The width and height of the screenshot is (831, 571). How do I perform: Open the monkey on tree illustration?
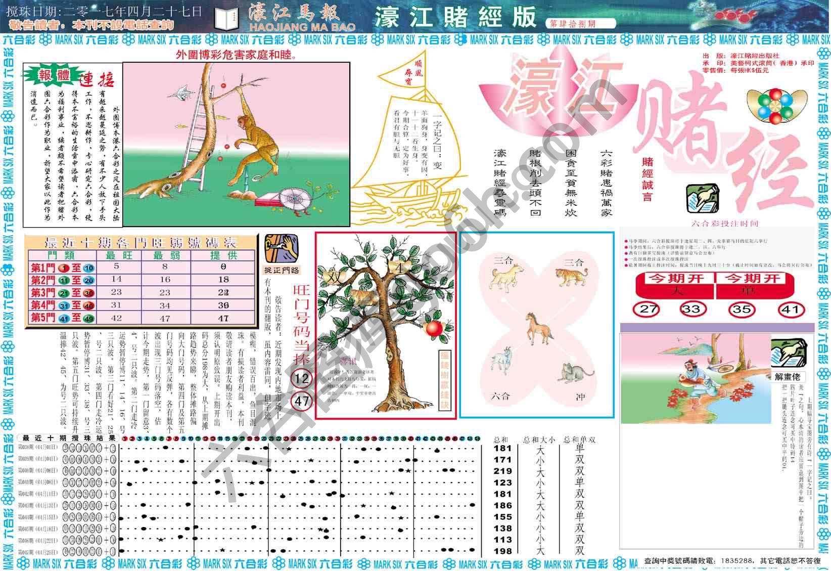[x=236, y=144]
